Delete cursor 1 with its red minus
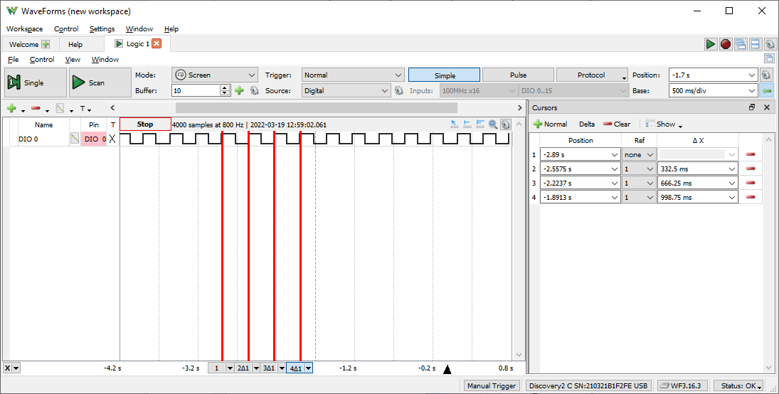The height and width of the screenshot is (394, 779). [x=751, y=154]
